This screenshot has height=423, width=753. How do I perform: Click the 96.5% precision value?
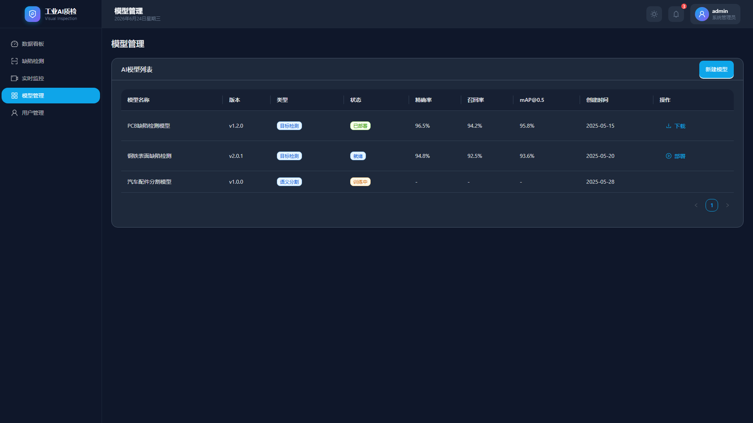point(422,126)
